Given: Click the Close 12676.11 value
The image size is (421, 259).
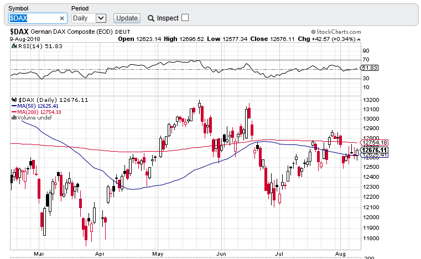Looking at the screenshot, I should (x=272, y=39).
